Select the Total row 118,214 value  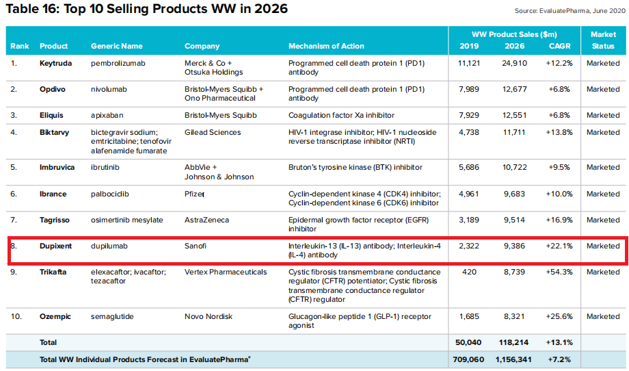pos(512,342)
